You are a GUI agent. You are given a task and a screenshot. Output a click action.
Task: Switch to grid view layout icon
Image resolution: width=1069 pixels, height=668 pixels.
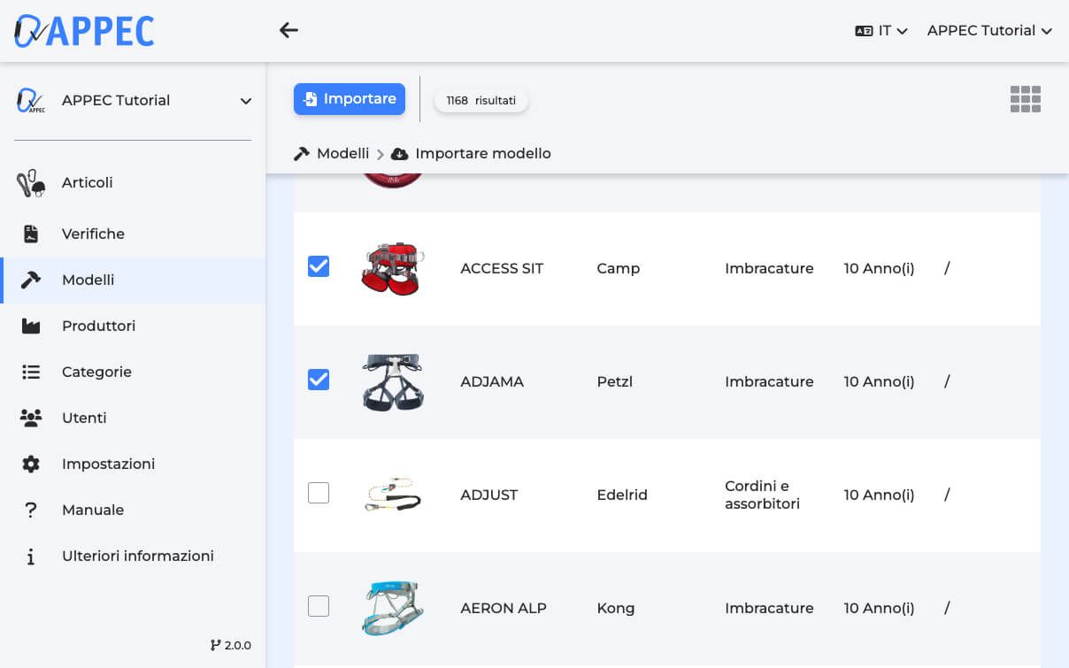1025,99
